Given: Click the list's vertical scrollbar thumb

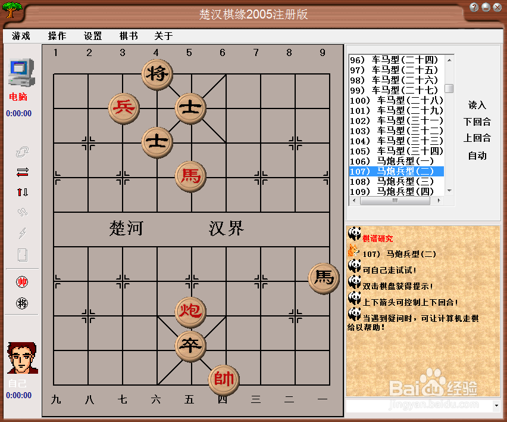Looking at the screenshot, I should (x=449, y=88).
